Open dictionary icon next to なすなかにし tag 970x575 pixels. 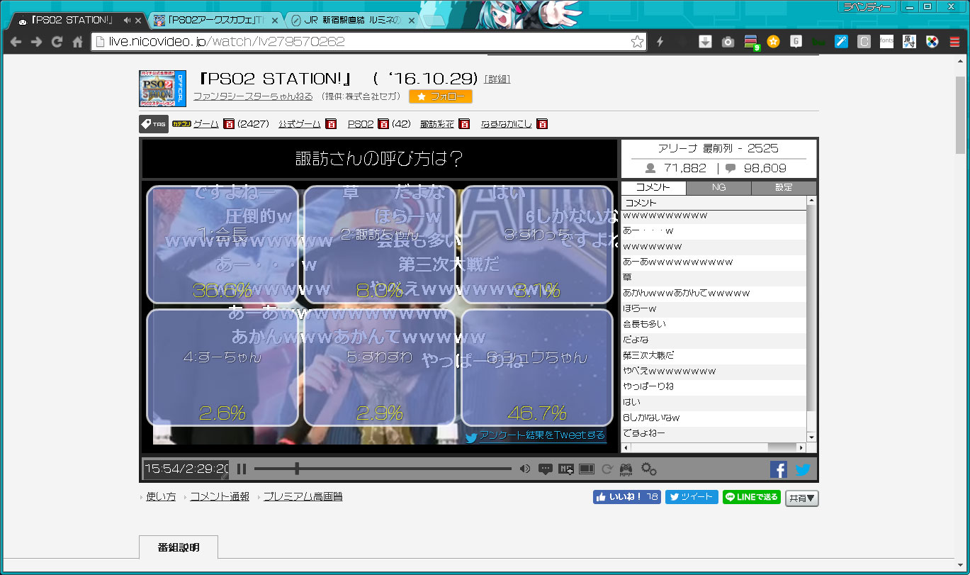(542, 124)
